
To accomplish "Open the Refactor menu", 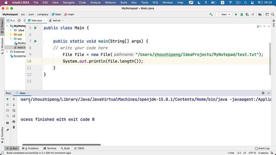I will coord(110,3).
